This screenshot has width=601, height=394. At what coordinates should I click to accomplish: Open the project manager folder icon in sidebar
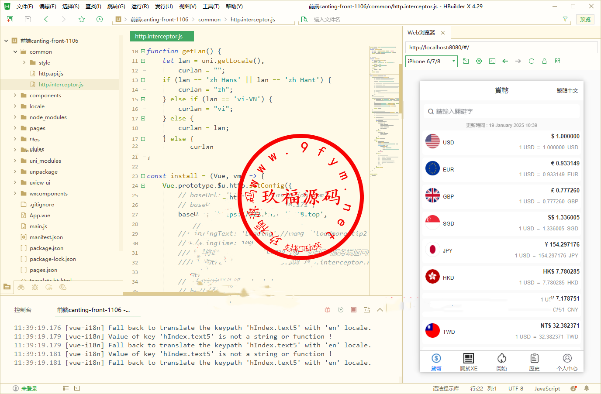click(7, 287)
